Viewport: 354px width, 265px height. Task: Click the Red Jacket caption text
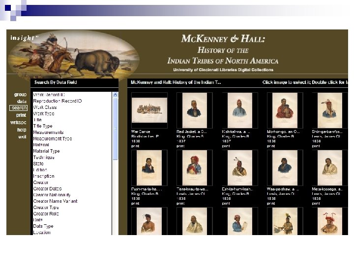click(191, 132)
